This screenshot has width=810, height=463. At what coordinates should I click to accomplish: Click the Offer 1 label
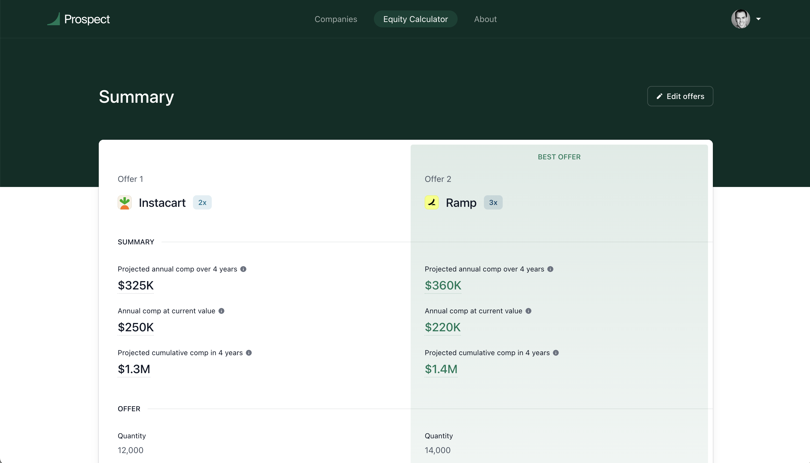pyautogui.click(x=130, y=179)
